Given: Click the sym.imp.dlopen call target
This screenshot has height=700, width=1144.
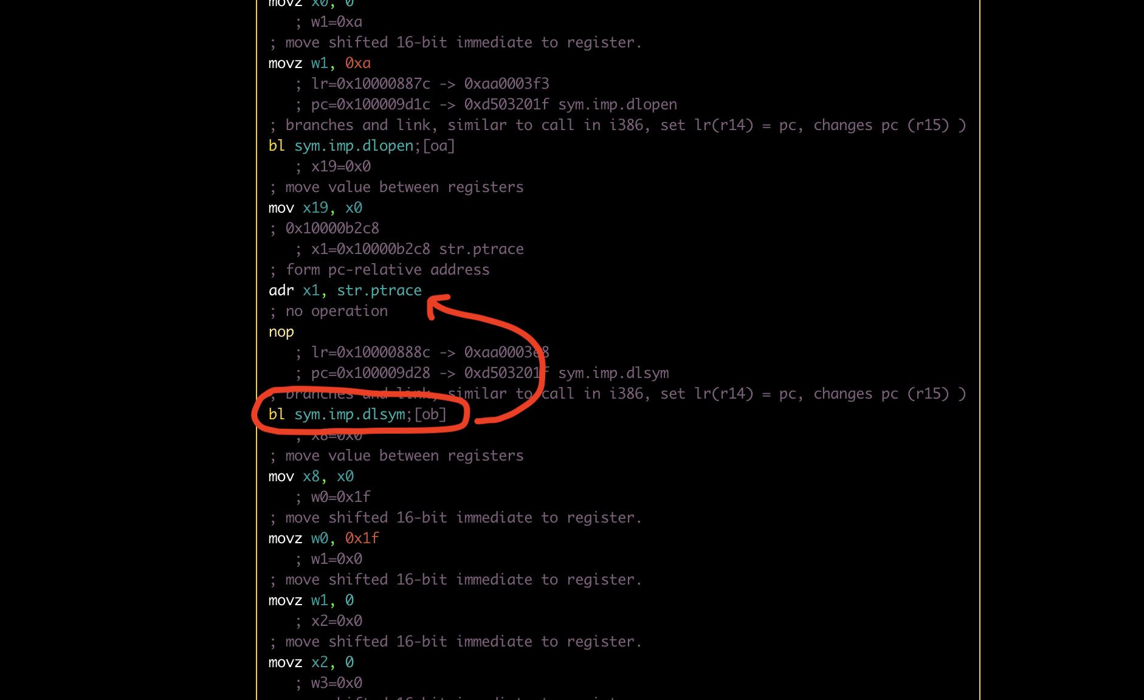Looking at the screenshot, I should tap(354, 146).
